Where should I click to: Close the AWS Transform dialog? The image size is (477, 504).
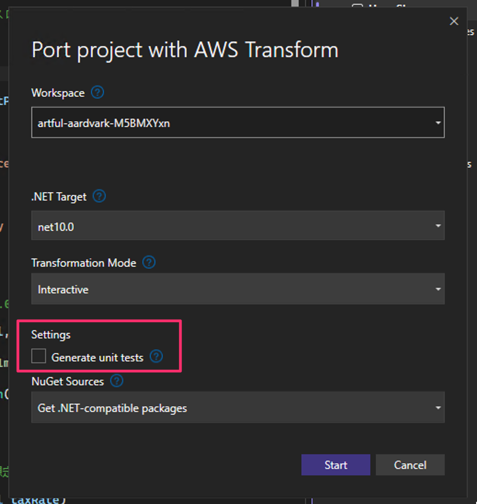(x=454, y=21)
